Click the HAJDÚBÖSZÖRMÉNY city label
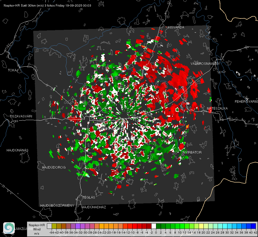The image size is (258, 237). pyautogui.click(x=57, y=206)
